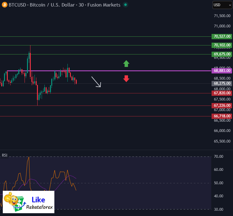
Task: Click the orange Bitcoin symbol icon
Action: pyautogui.click(x=4, y=5)
